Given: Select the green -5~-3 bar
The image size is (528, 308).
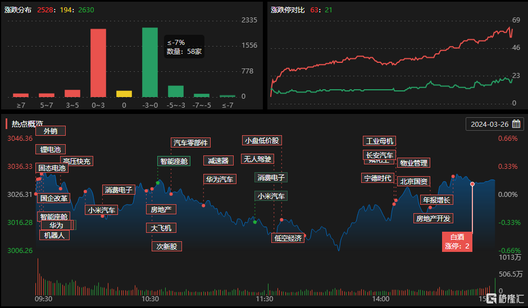Looking at the screenshot, I should 176,91.
